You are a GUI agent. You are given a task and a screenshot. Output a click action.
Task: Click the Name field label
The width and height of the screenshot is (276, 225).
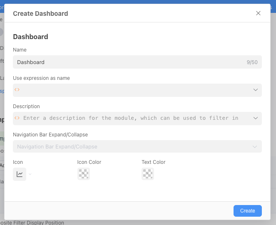coord(20,50)
